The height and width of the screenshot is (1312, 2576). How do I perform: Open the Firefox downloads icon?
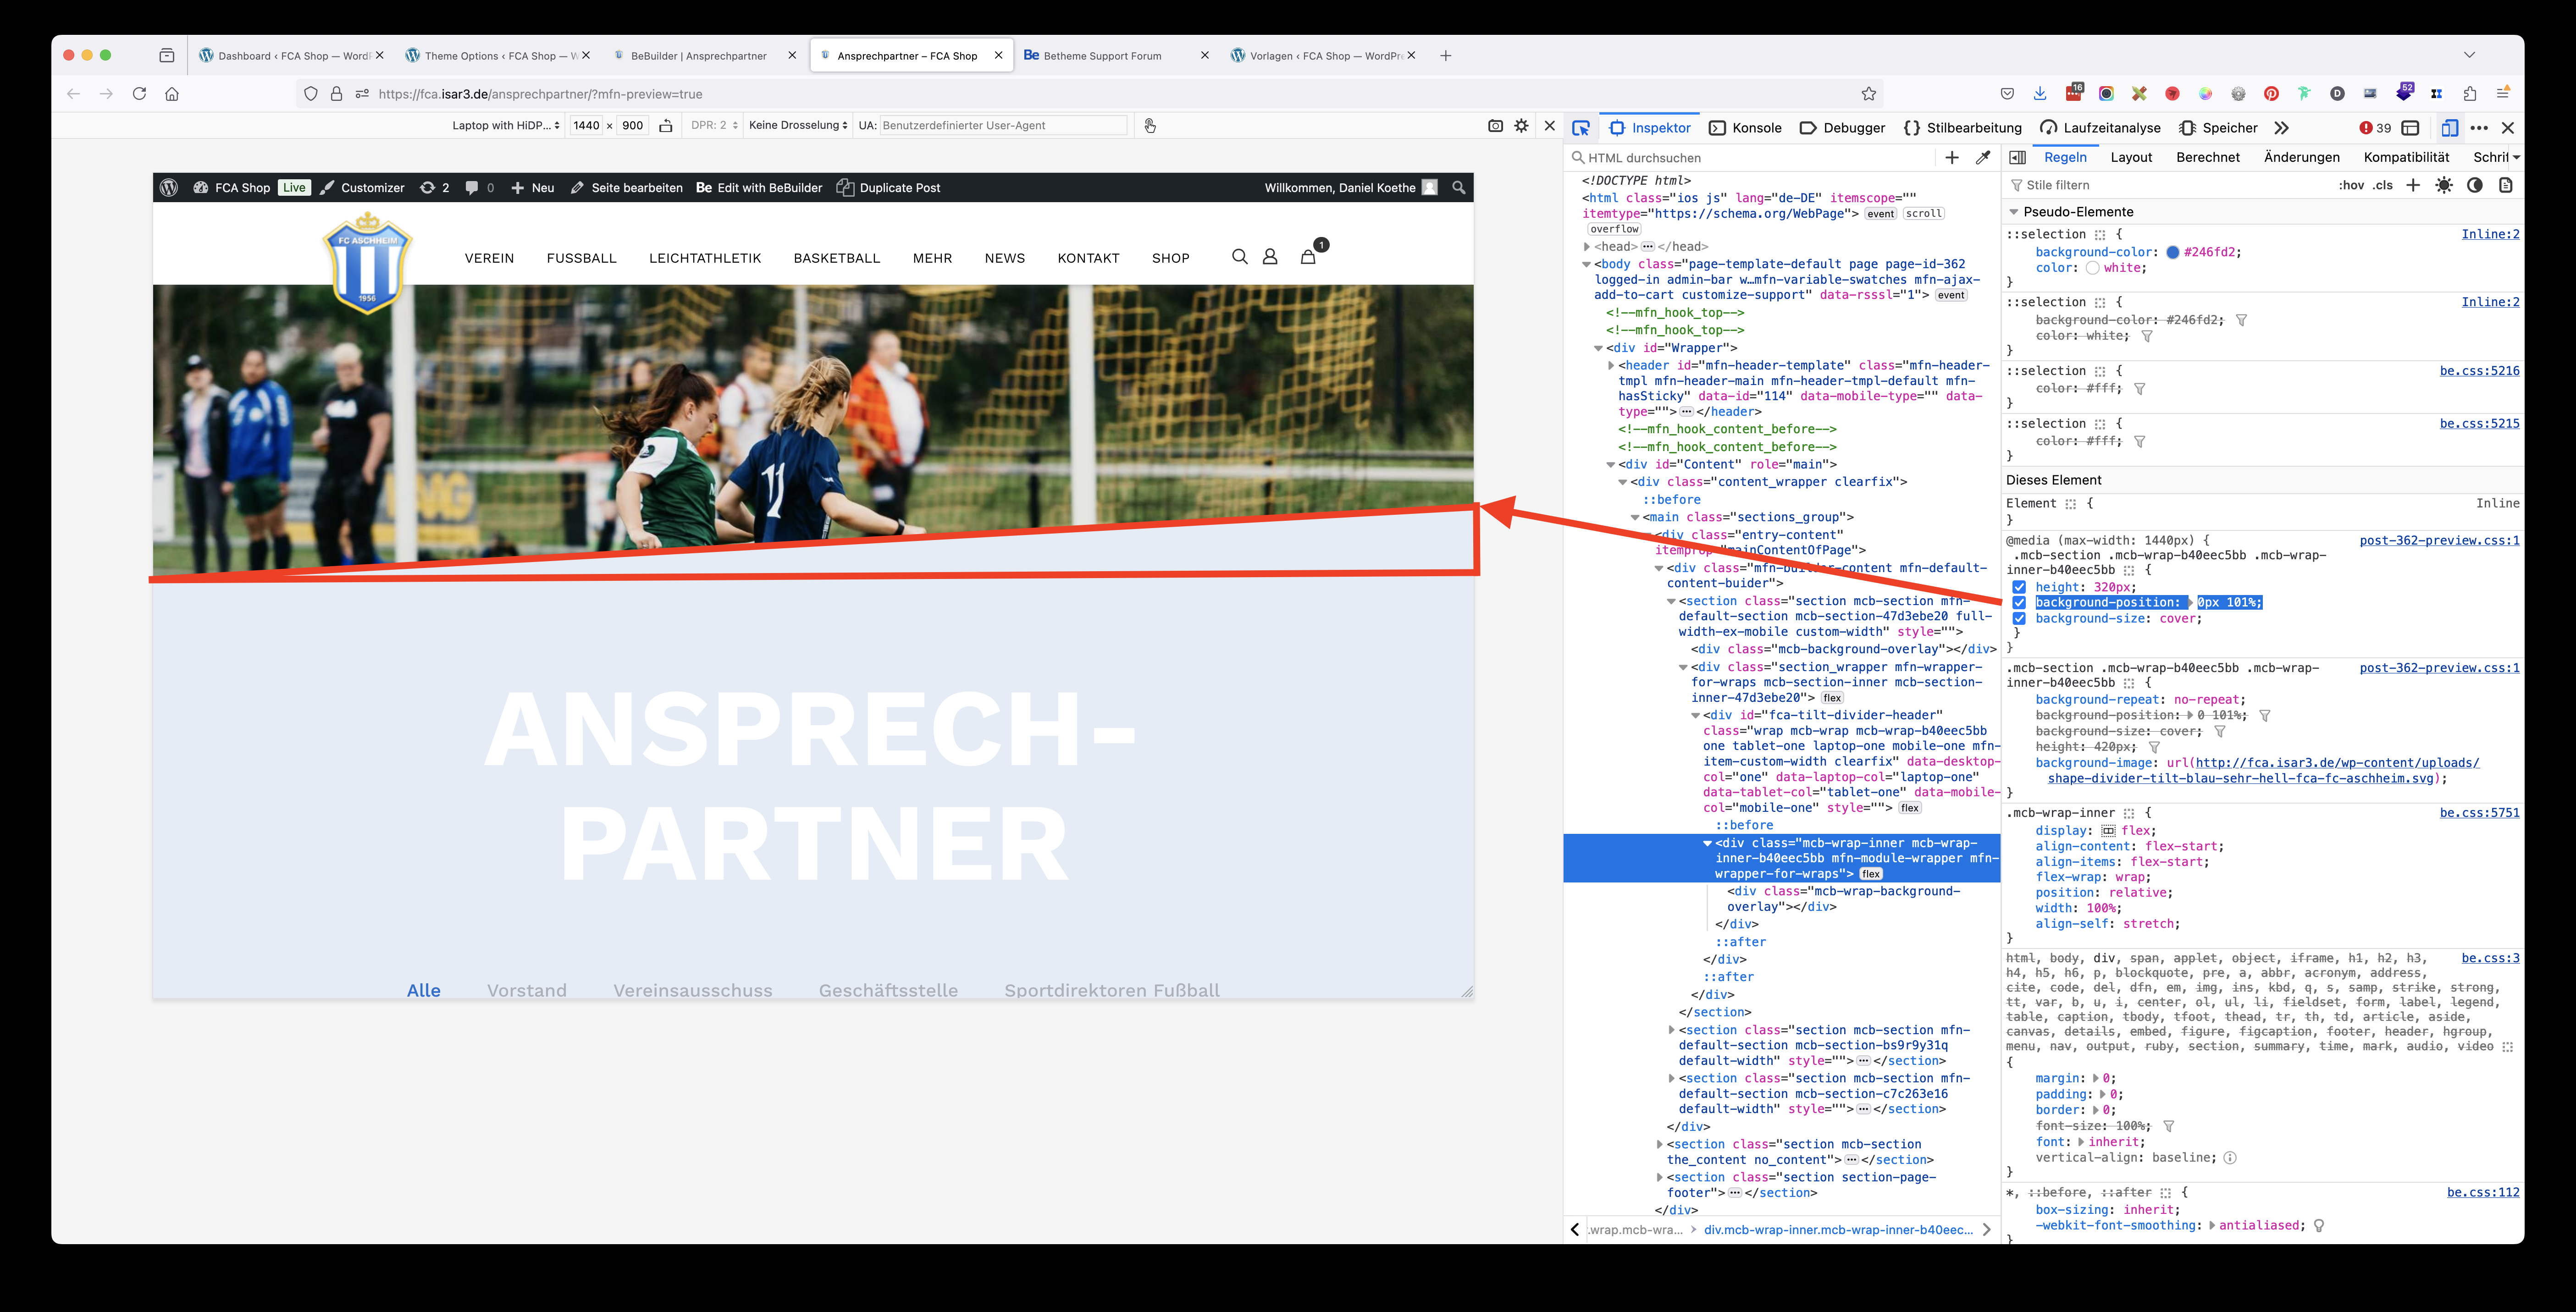pyautogui.click(x=2039, y=94)
